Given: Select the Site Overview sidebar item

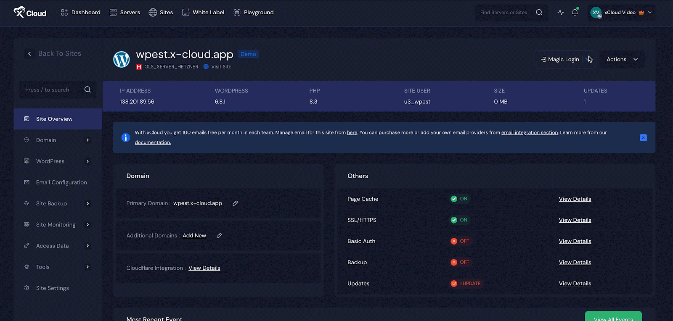Looking at the screenshot, I should (x=58, y=119).
